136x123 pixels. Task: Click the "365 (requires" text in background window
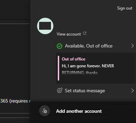pos(14,101)
